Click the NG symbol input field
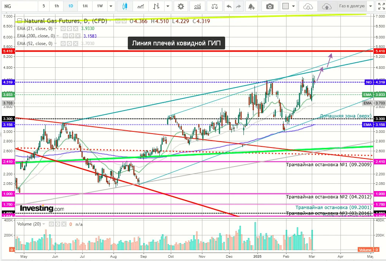The width and height of the screenshot is (386, 261). pyautogui.click(x=20, y=6)
